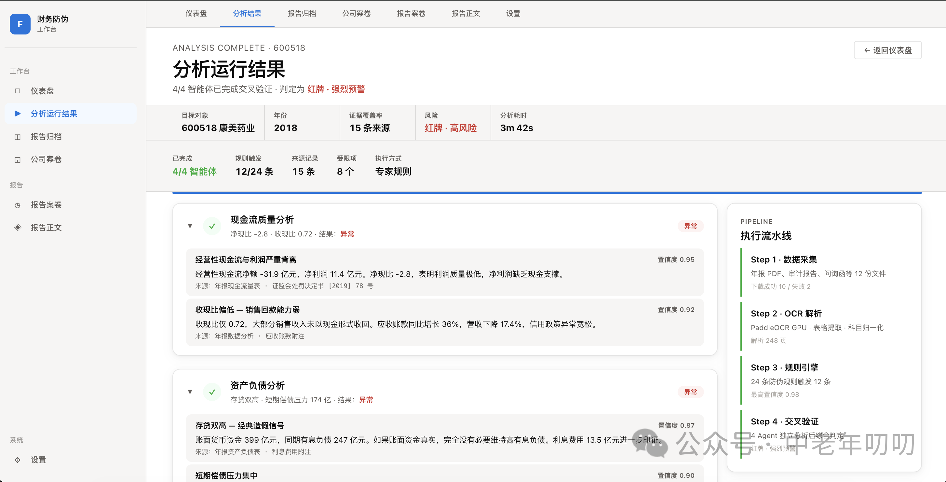This screenshot has height=482, width=946.
Task: Click the blue analysis progress bar
Action: pyautogui.click(x=547, y=192)
